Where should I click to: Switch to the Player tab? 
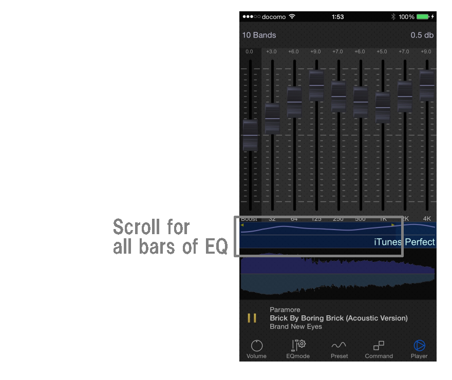coord(419,349)
